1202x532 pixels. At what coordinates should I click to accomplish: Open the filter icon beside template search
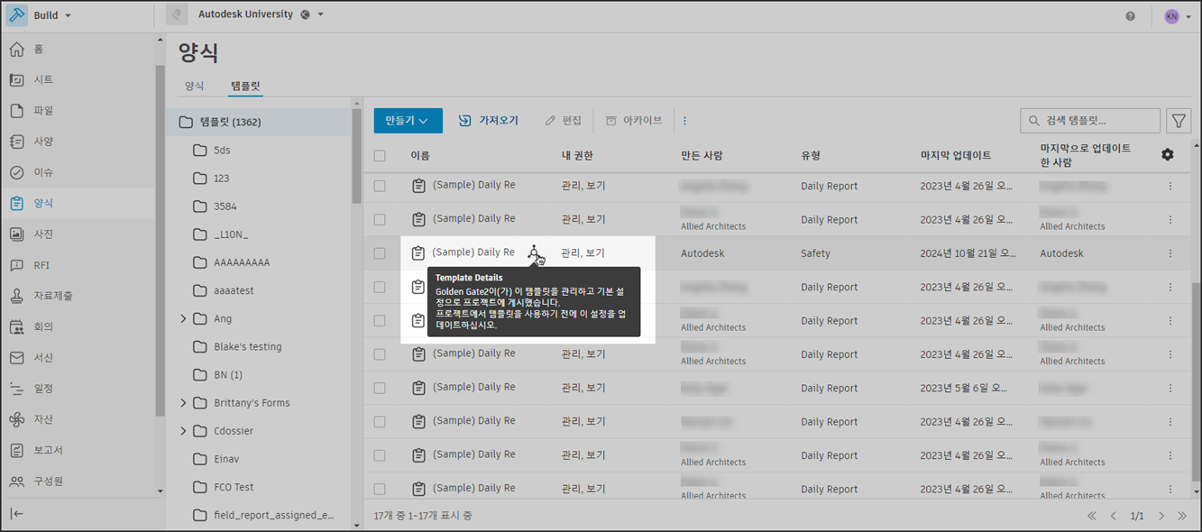[1179, 120]
